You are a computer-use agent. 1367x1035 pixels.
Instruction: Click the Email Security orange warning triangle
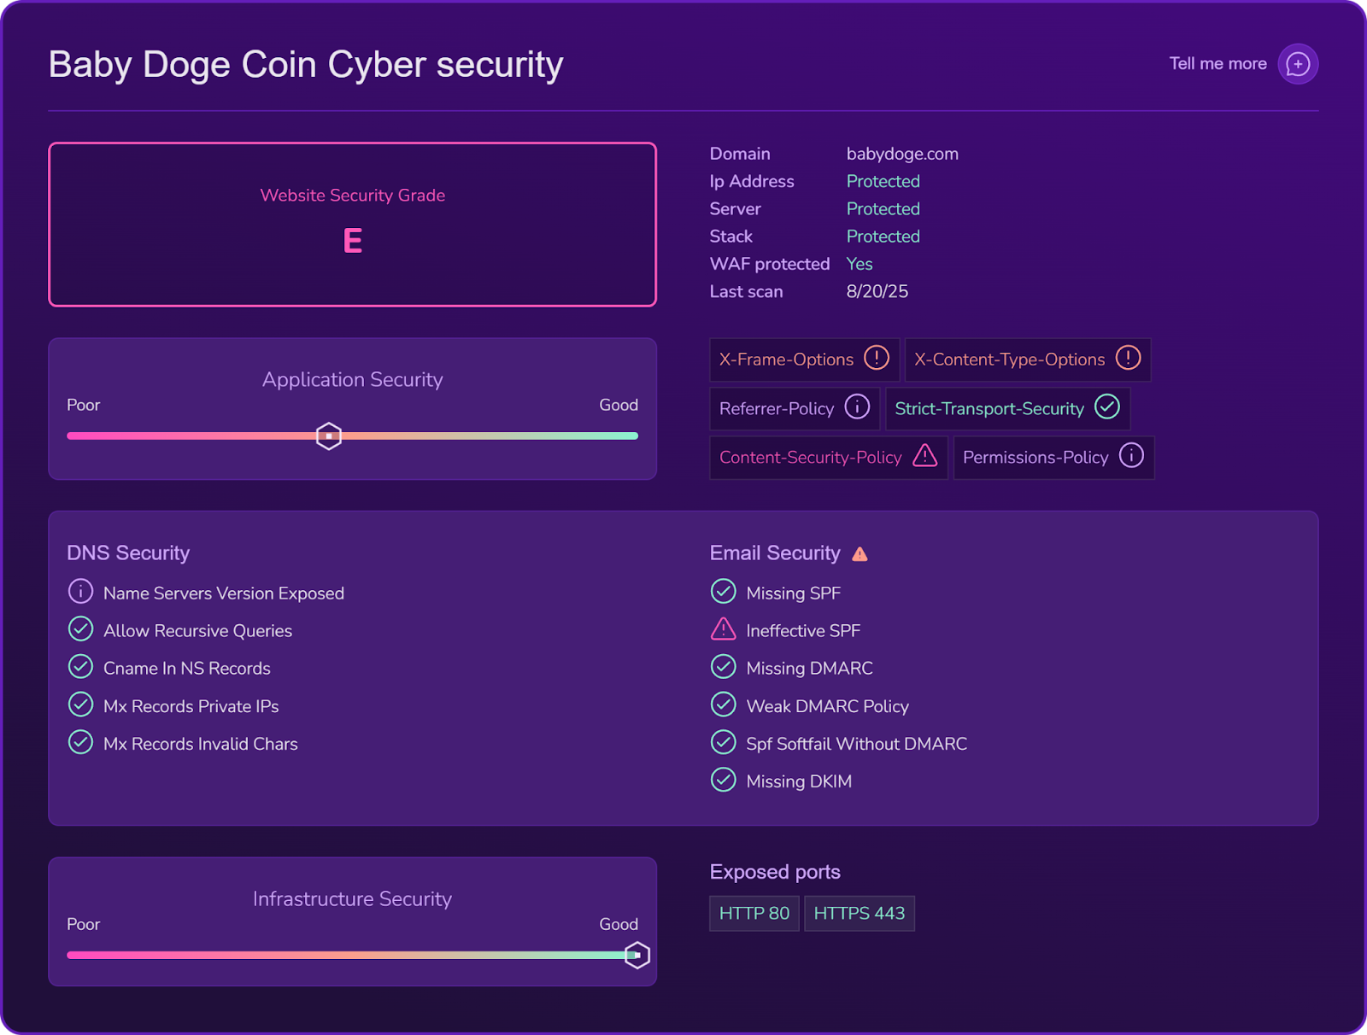click(860, 554)
